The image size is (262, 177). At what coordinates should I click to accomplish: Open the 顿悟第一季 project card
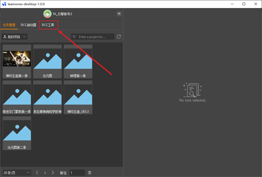pos(78,61)
